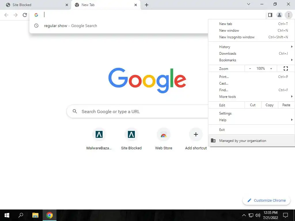Open File Explorer from the taskbar
This screenshot has width=295, height=221.
tap(35, 215)
